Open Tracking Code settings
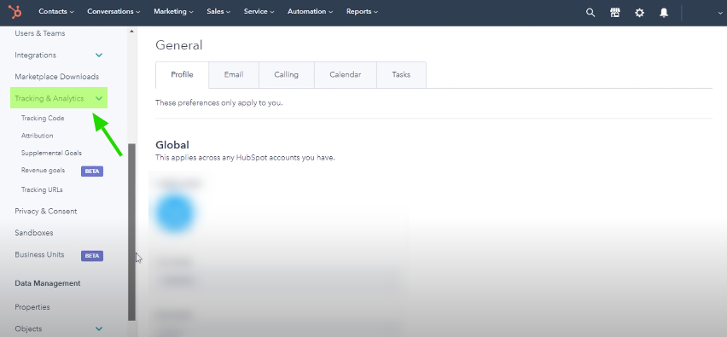 [x=43, y=119]
